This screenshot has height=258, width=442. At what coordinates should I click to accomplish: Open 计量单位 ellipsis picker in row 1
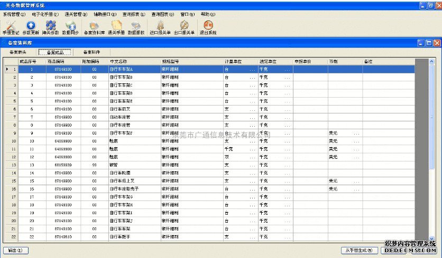(x=252, y=70)
